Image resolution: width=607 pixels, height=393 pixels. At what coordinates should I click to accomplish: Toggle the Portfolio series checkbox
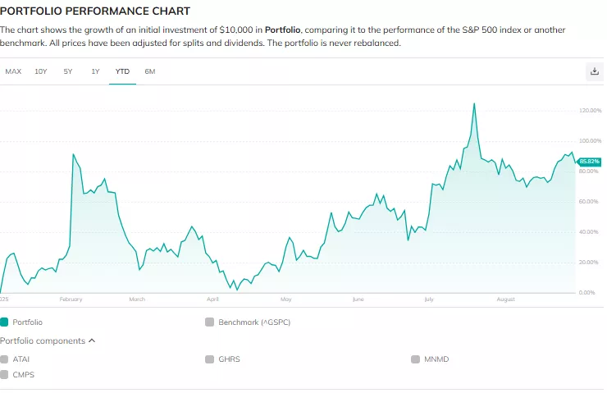pos(5,322)
